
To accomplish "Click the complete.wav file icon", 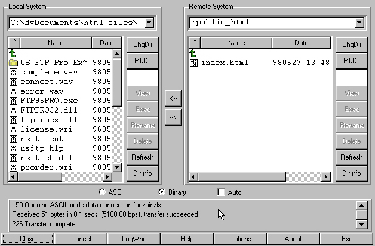I will pyautogui.click(x=13, y=72).
